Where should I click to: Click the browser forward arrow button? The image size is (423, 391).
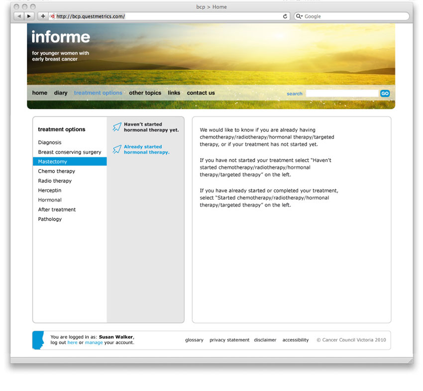click(x=29, y=16)
